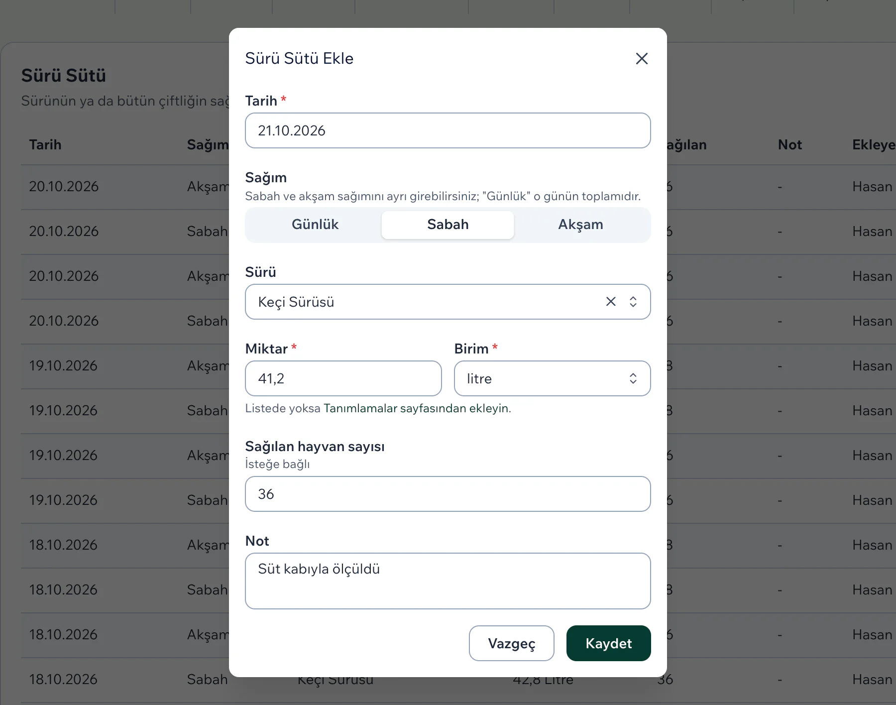
Task: Select the Sabah milking option
Action: (x=448, y=225)
